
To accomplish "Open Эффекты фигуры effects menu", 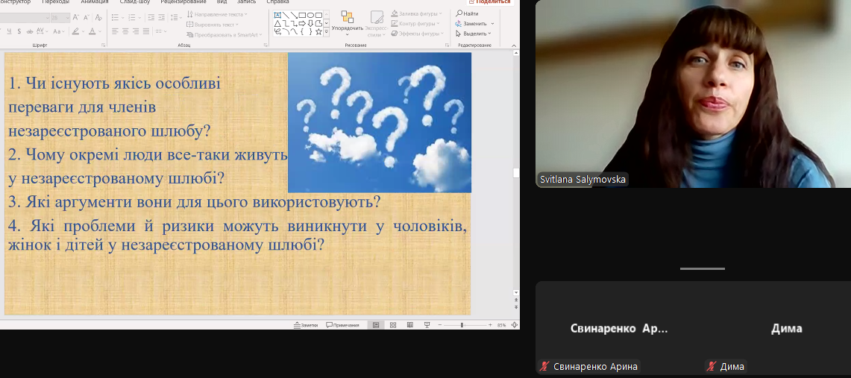I will (x=418, y=34).
